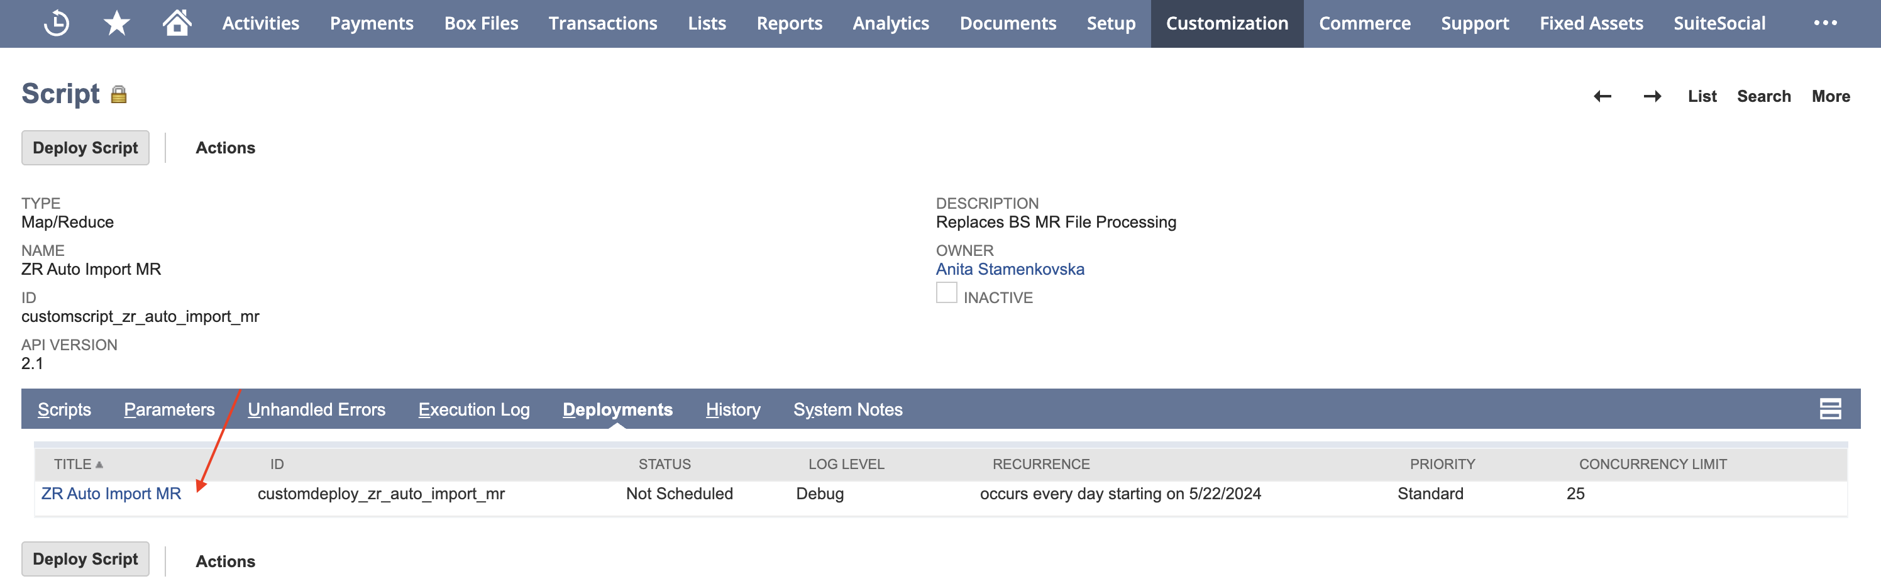Click the PRIORITY column header

(1442, 464)
